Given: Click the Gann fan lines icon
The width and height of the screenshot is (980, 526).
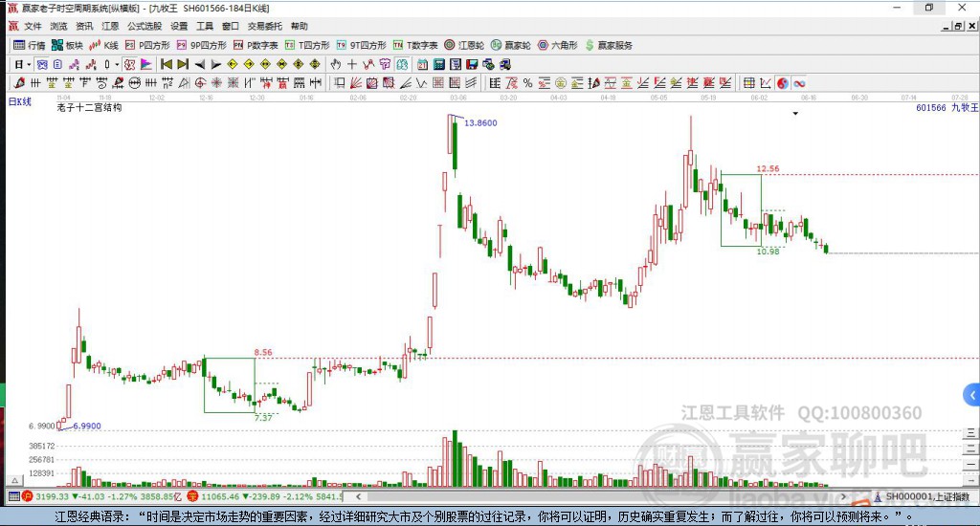Looking at the screenshot, I should click(356, 83).
